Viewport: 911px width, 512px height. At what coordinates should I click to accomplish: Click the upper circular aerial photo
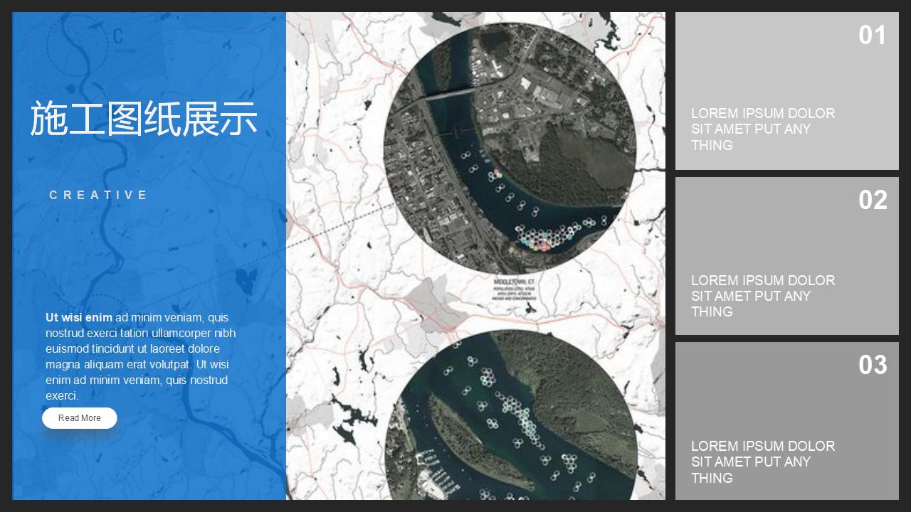(x=510, y=149)
